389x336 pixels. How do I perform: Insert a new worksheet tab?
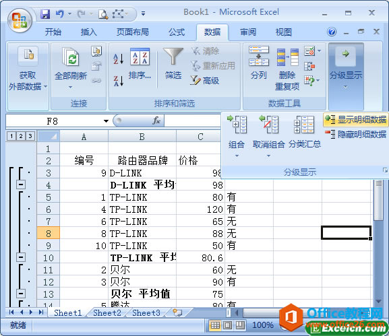(177, 312)
